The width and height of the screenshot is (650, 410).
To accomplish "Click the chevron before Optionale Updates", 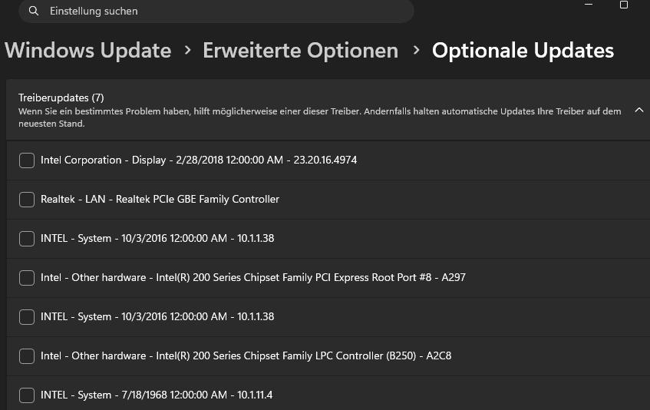I will coord(416,51).
